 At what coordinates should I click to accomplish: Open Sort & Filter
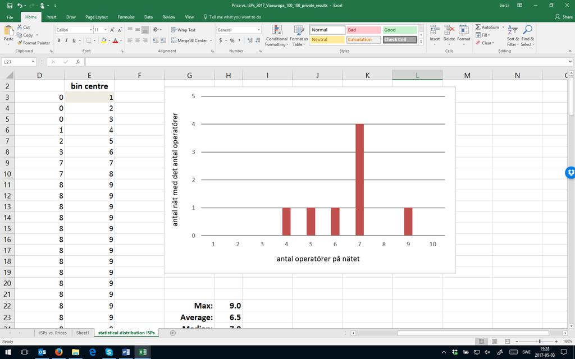coord(513,35)
